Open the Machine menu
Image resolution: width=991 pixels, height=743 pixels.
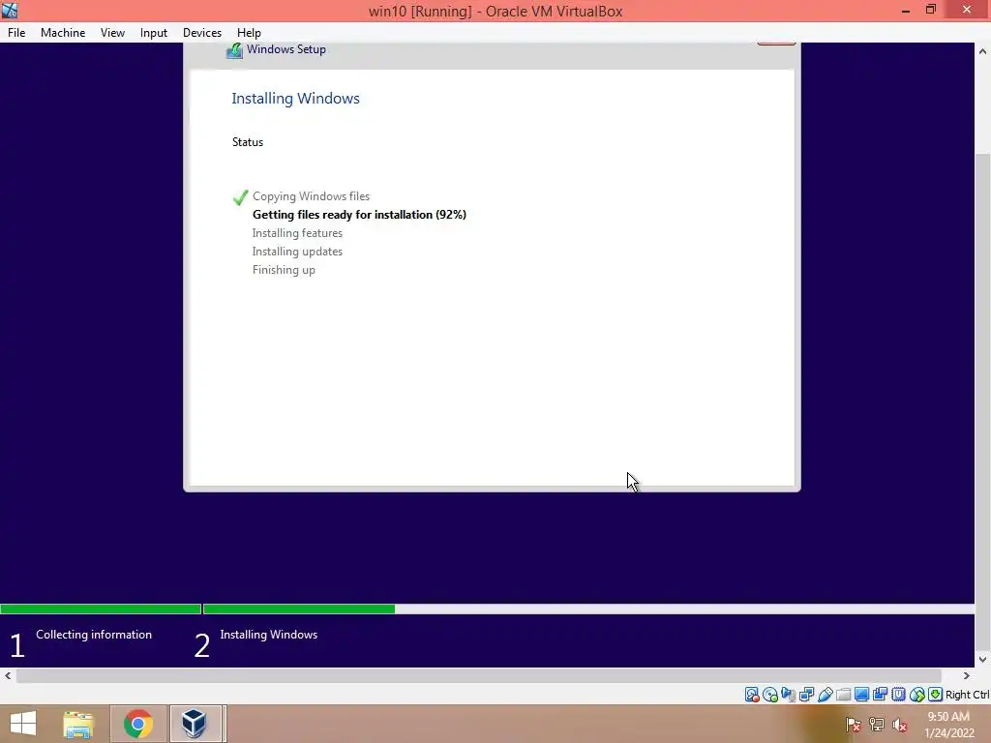[x=63, y=33]
